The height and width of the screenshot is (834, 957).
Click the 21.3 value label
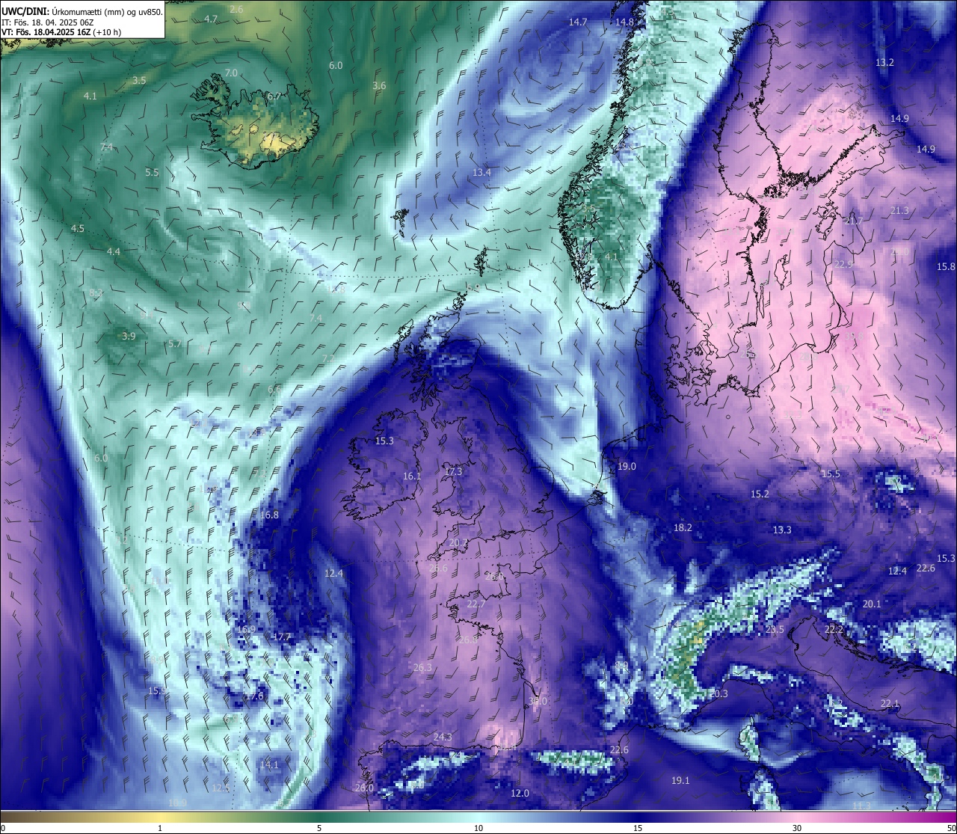point(899,210)
